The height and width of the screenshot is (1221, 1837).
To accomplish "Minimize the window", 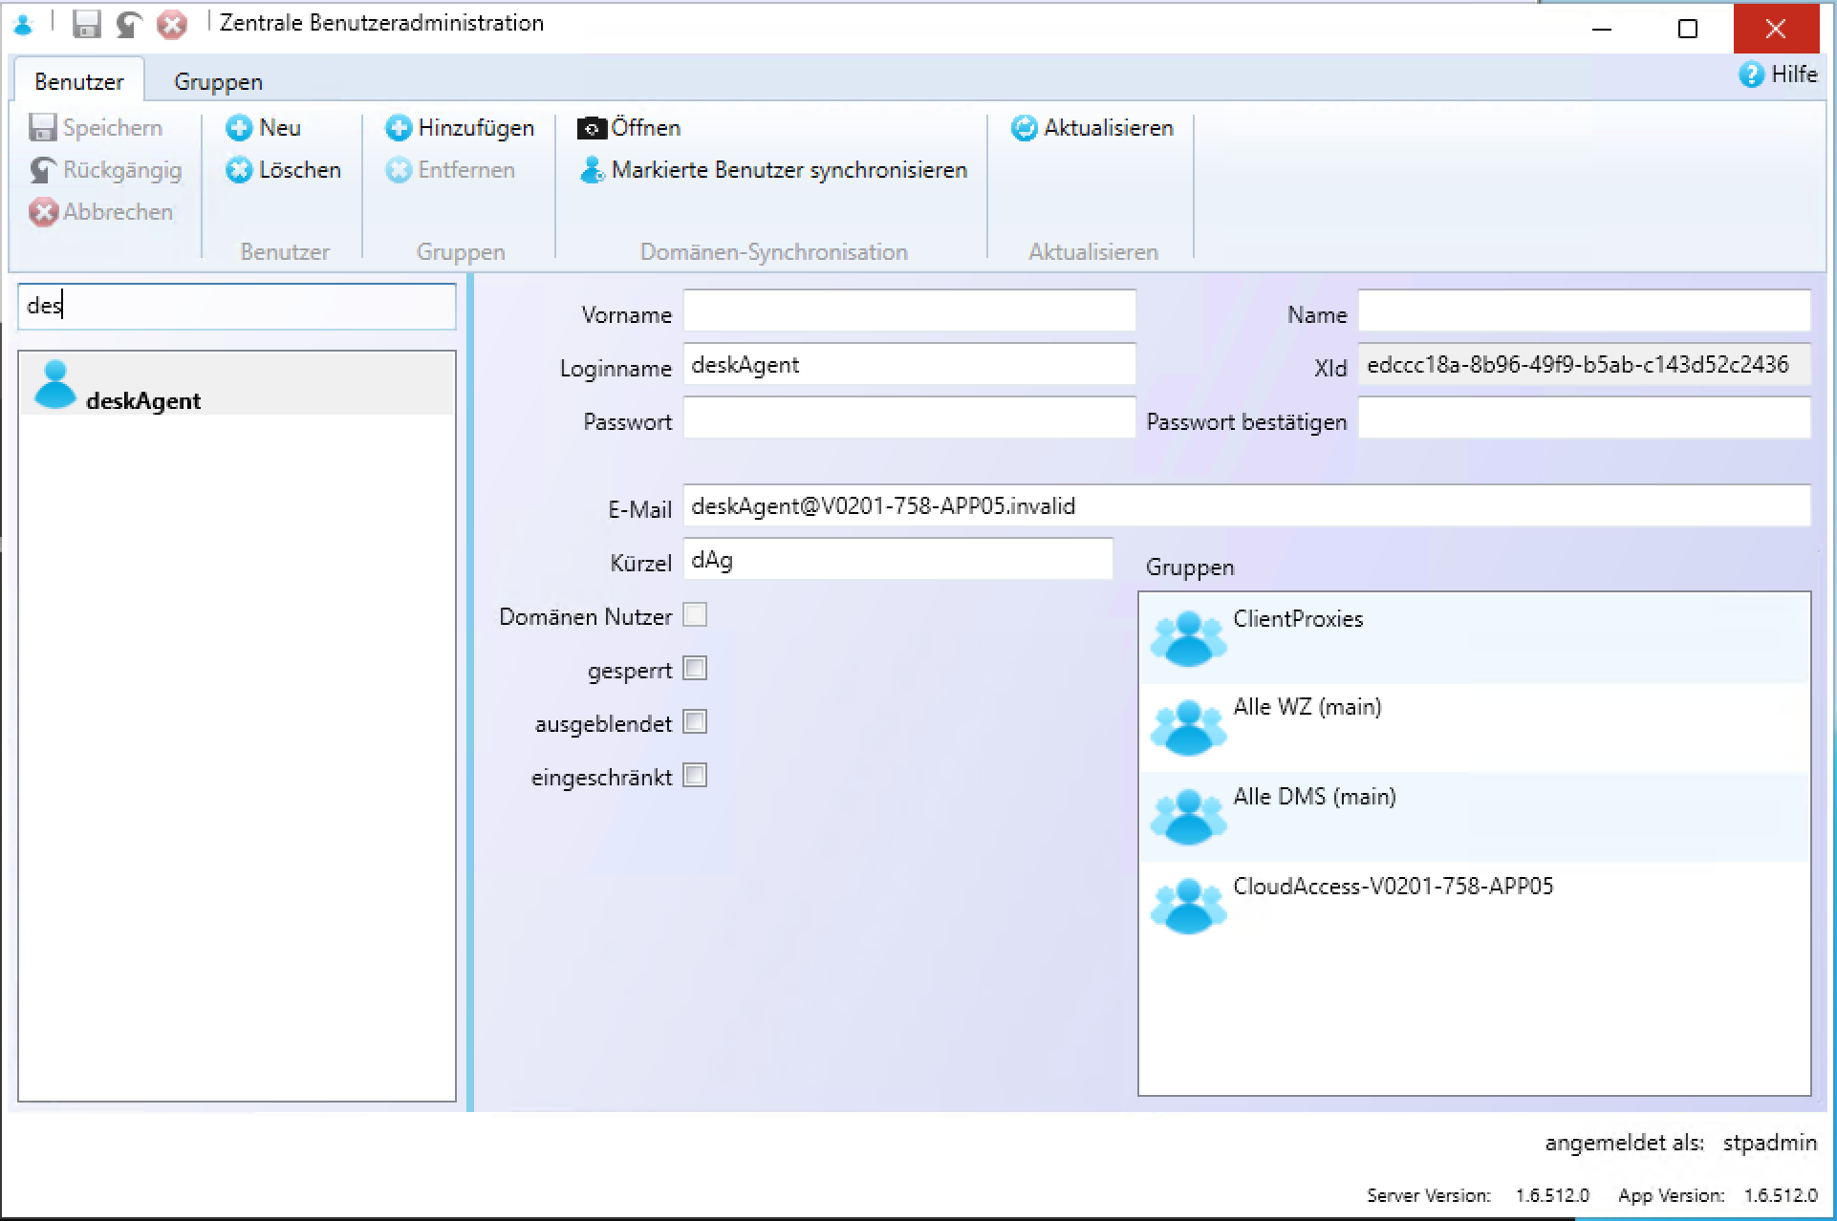I will pyautogui.click(x=1602, y=29).
